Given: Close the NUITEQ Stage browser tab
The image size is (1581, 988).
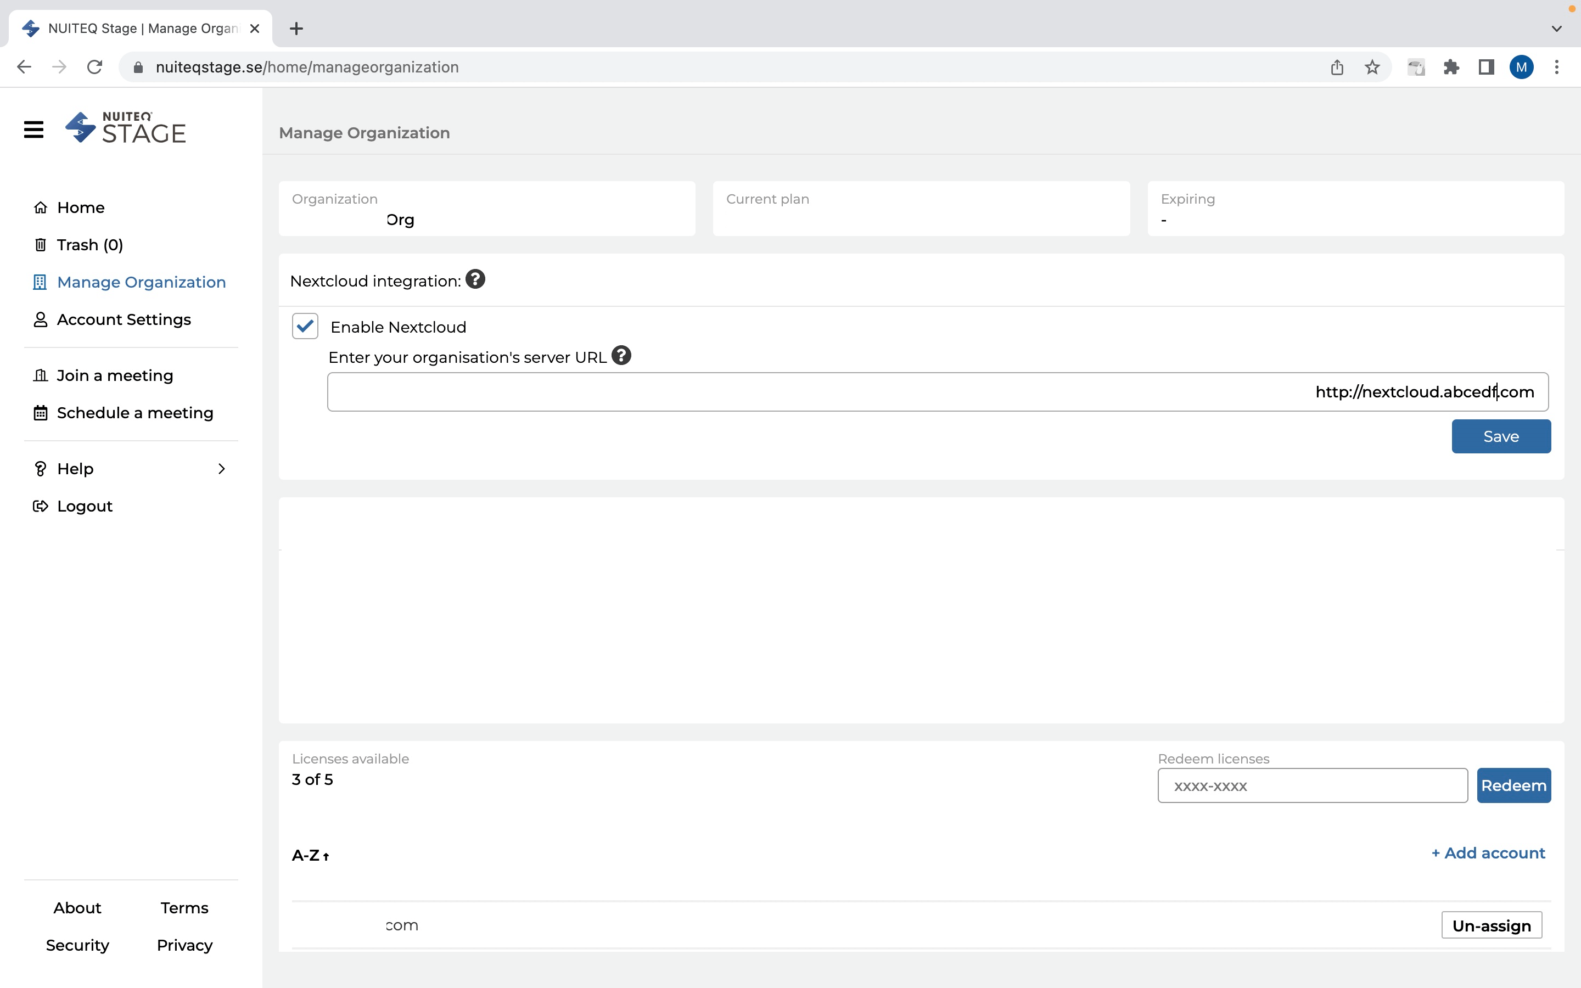Looking at the screenshot, I should click(255, 28).
